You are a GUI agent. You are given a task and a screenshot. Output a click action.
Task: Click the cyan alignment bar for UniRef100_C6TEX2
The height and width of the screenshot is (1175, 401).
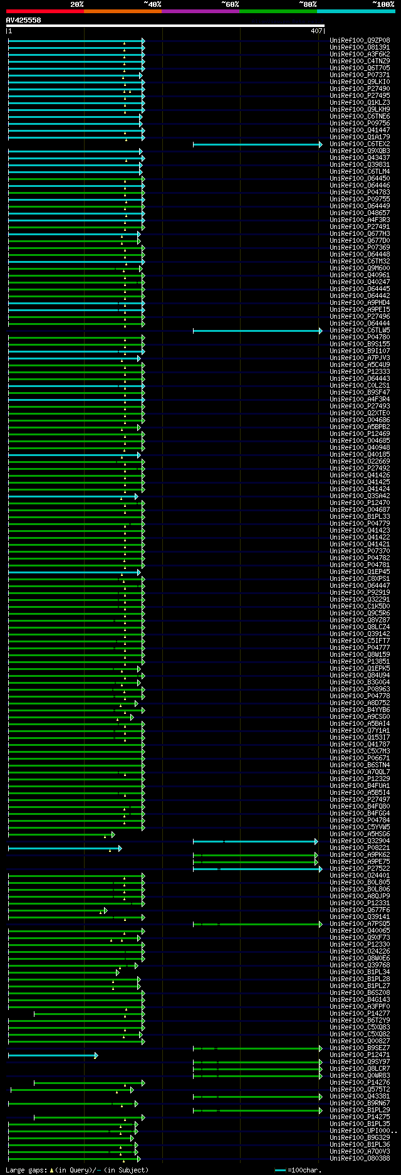pos(258,144)
